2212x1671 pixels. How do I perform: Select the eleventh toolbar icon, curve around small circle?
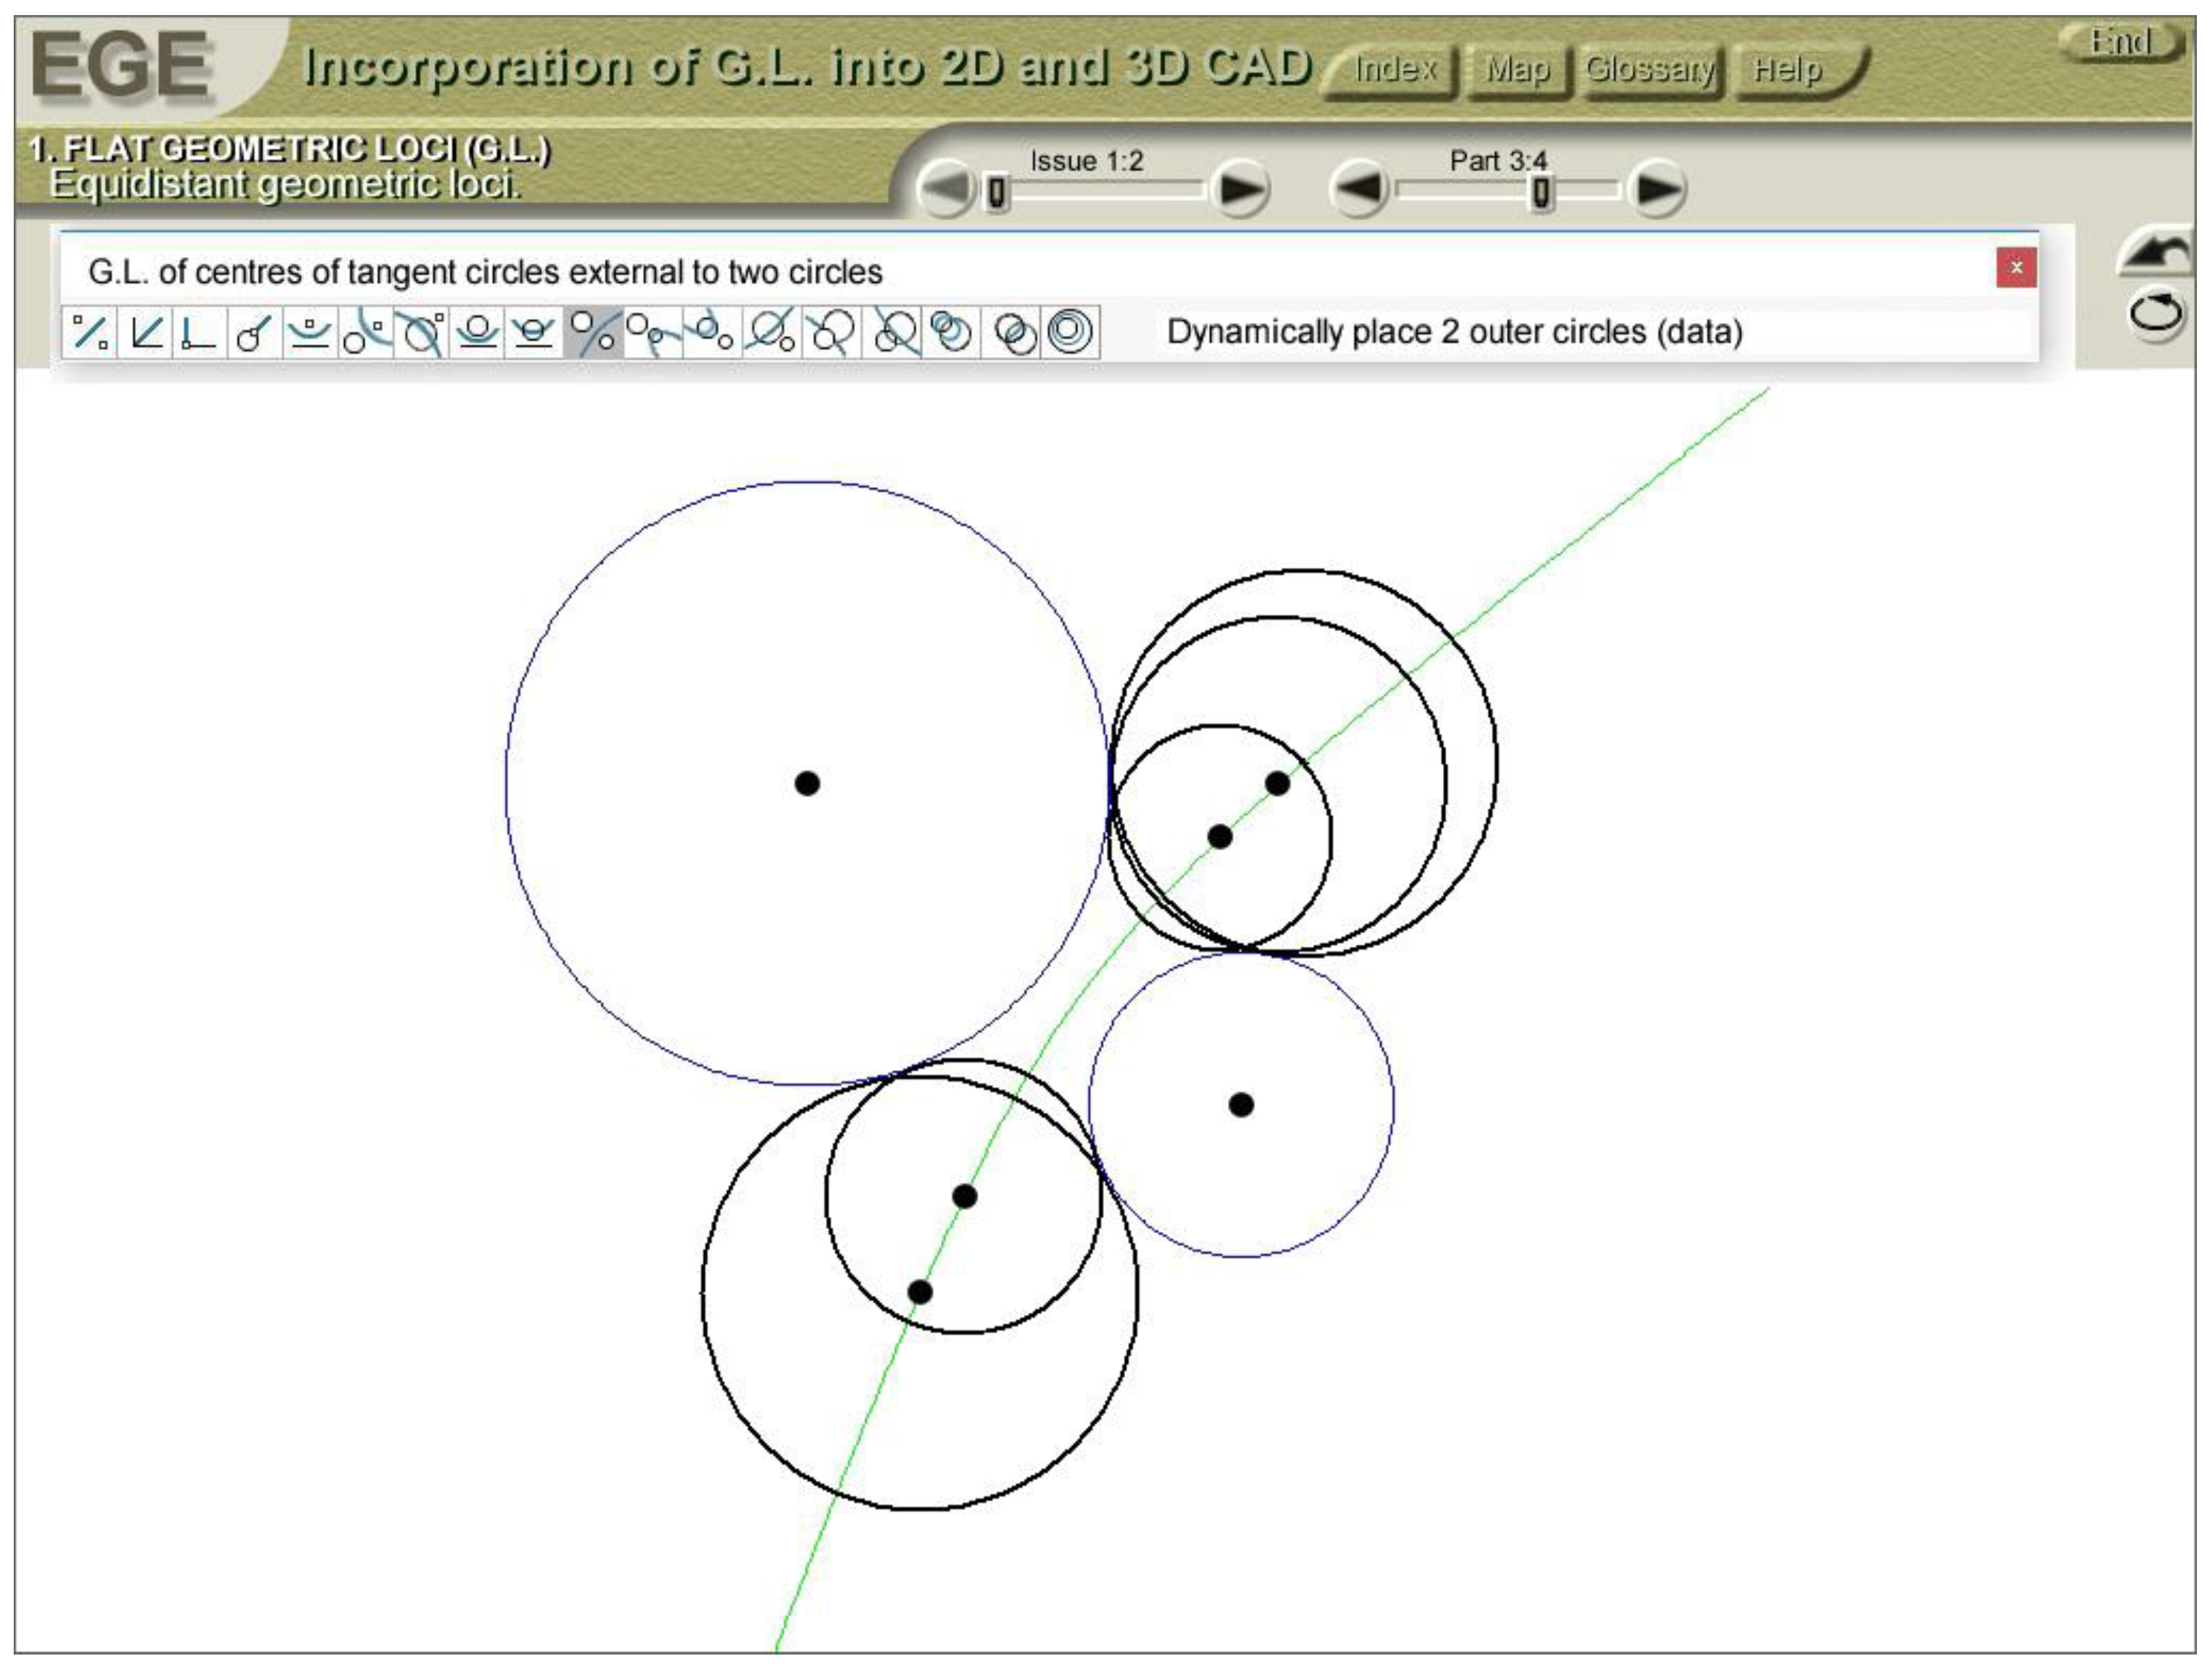coord(652,332)
